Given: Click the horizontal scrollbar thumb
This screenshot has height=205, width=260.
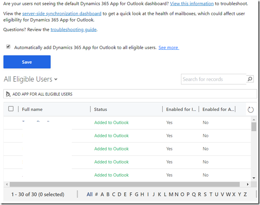Looking at the screenshot, I should point(124,184).
